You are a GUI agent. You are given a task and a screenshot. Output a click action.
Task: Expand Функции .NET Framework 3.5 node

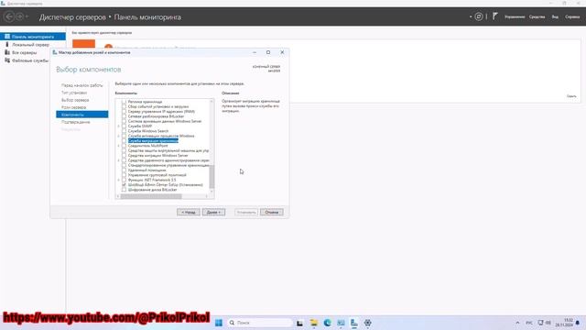click(118, 180)
